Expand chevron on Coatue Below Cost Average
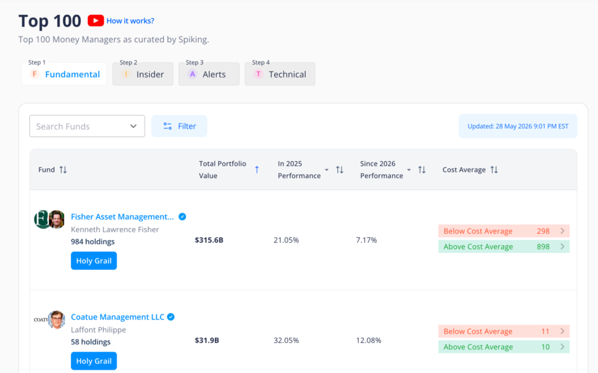 pos(563,331)
